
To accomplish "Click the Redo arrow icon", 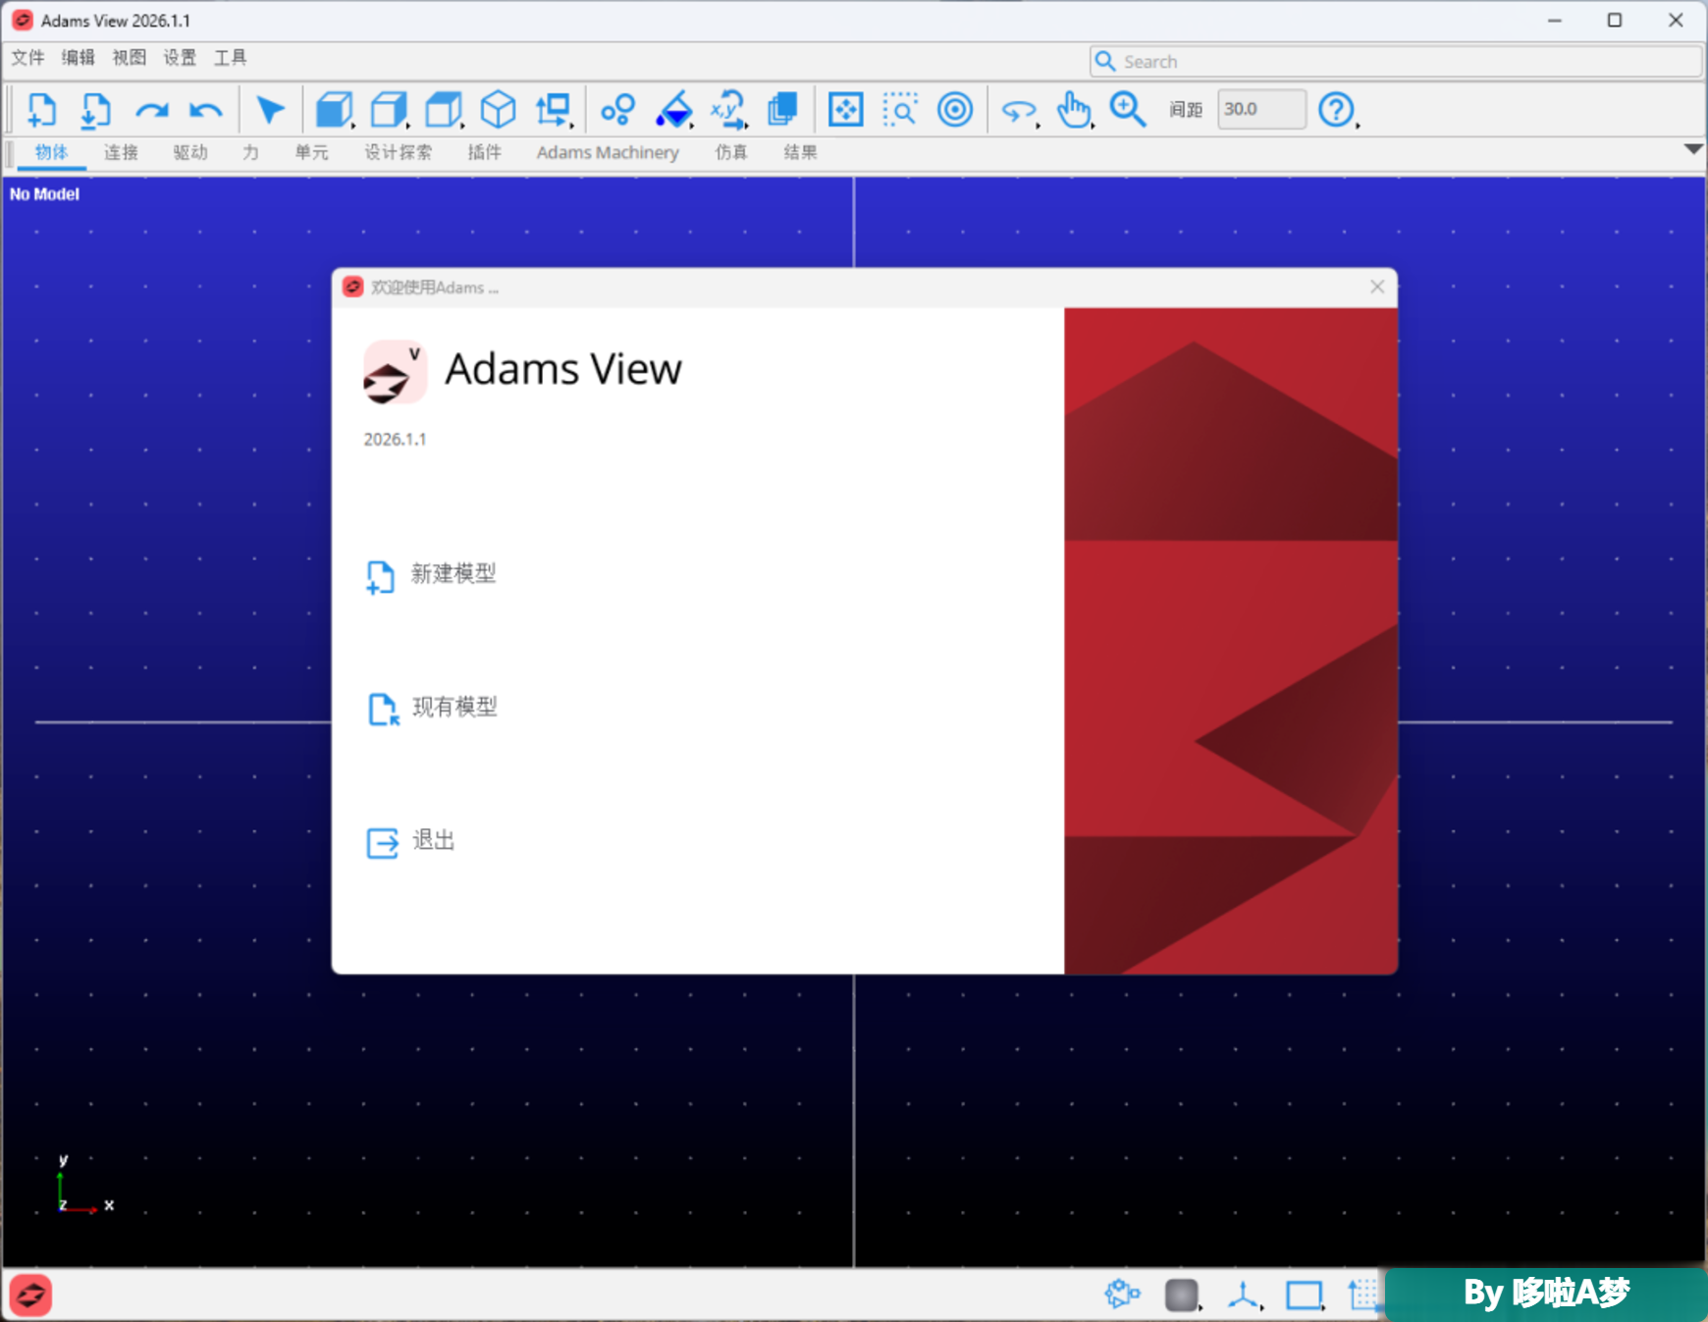I will [x=151, y=110].
